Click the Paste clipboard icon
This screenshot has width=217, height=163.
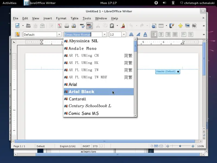click(112, 26)
